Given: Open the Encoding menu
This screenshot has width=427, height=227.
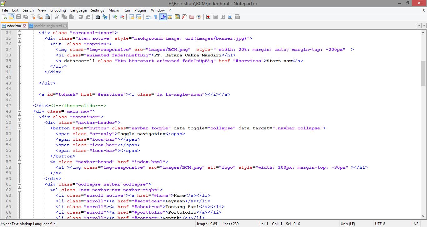Looking at the screenshot, I should pos(58,10).
